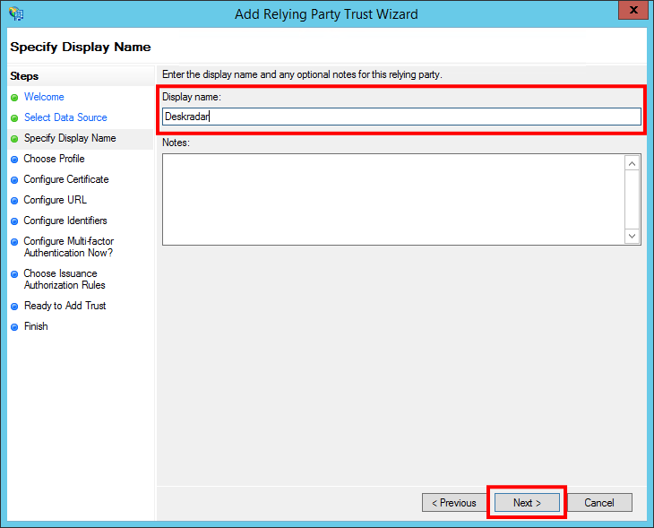
Task: Click the Display name: label
Action: click(192, 97)
